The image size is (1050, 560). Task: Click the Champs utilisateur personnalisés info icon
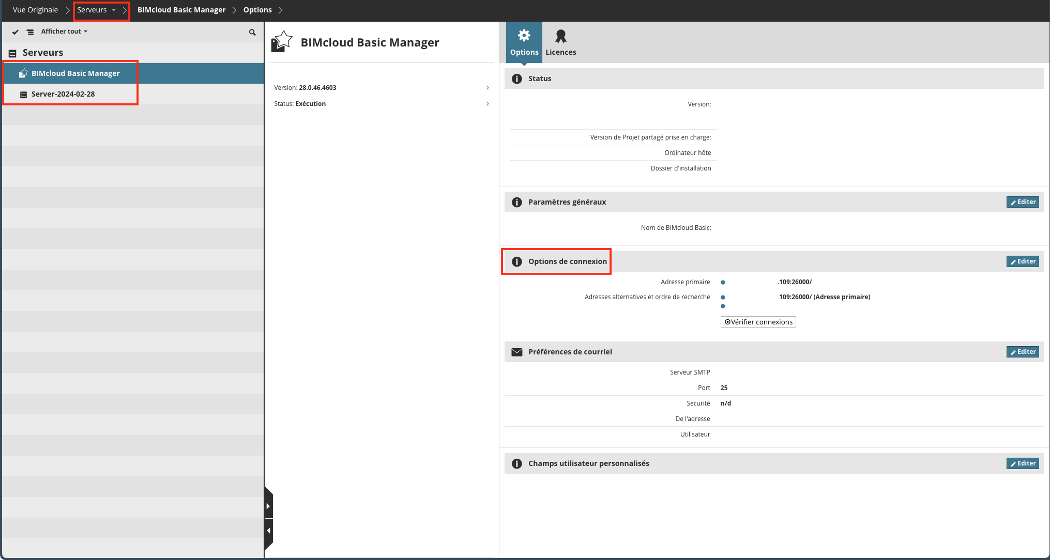coord(516,463)
